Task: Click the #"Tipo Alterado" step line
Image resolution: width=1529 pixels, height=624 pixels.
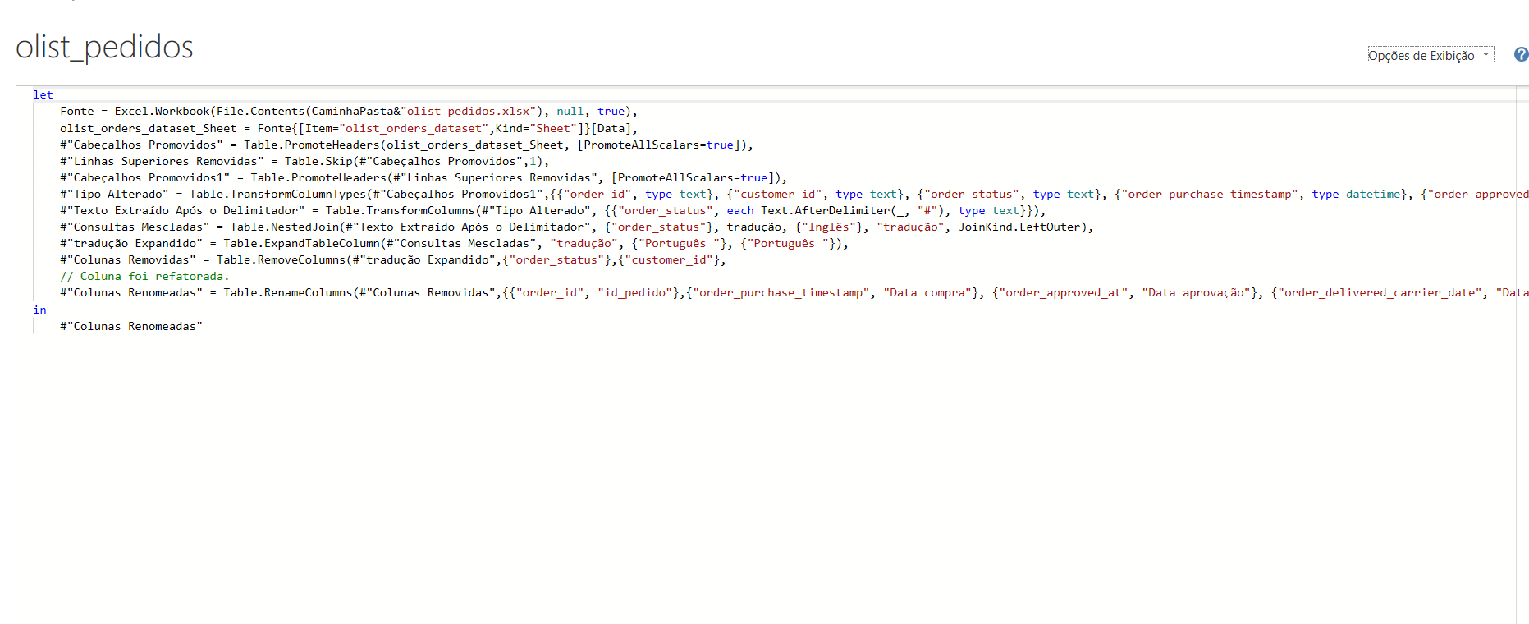Action: (794, 194)
